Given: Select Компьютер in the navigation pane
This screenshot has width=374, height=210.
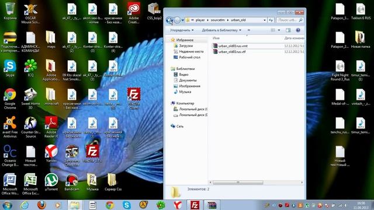Looking at the screenshot, I should point(185,103).
